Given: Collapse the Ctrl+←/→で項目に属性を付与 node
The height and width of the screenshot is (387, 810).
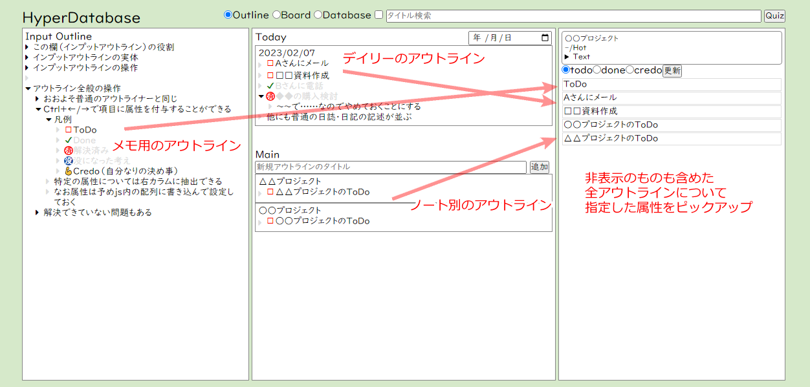Looking at the screenshot, I should click(x=38, y=109).
